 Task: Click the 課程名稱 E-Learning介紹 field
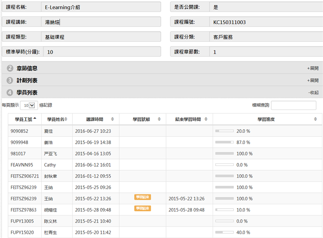click(101, 7)
